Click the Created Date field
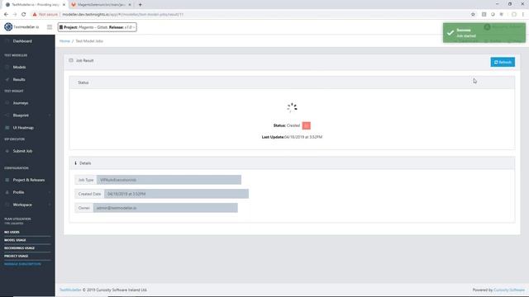529x297 pixels. (176, 194)
